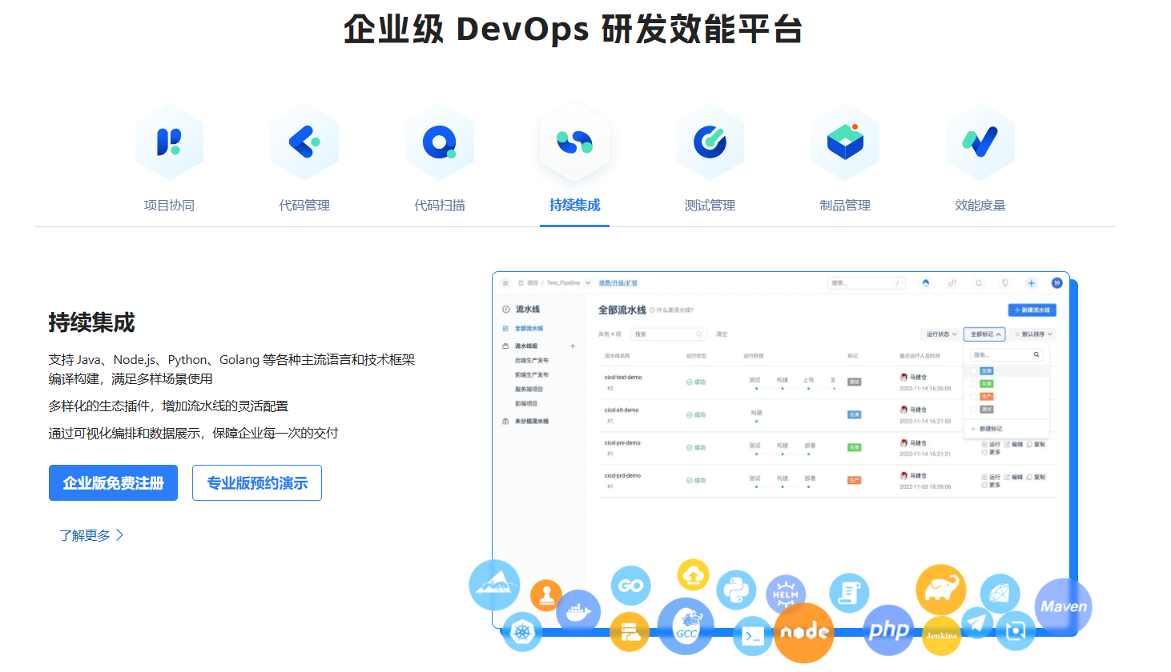Click the Gradle elephant bubble icon
Screen dimensions: 1171x672
[x=941, y=590]
